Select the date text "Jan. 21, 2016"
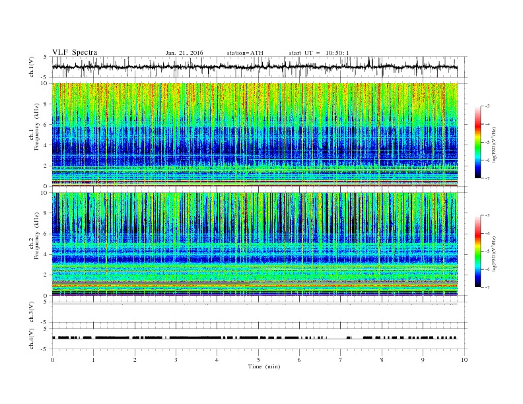 [x=184, y=53]
